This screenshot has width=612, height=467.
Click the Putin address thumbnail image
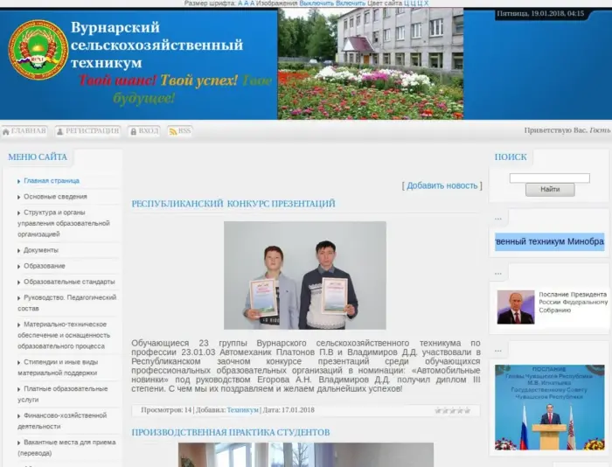[x=515, y=307]
